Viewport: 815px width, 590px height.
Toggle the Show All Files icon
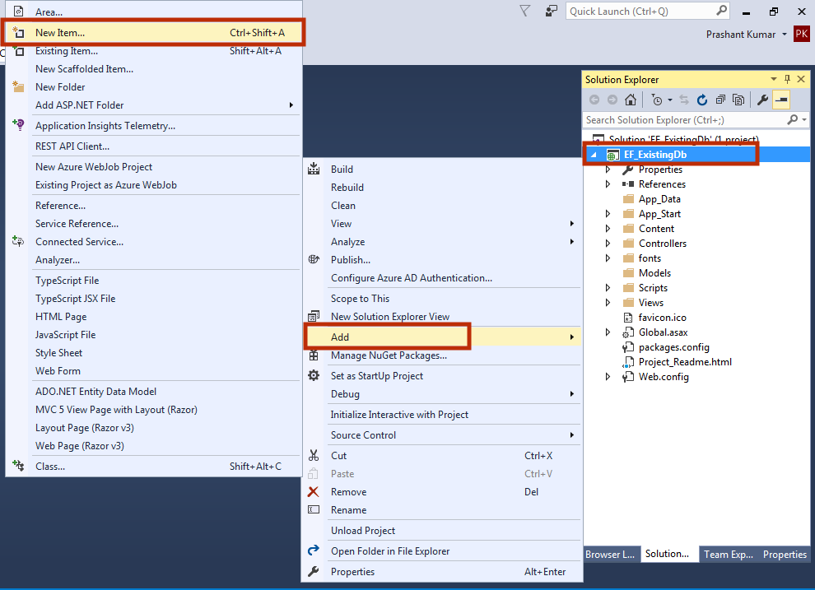738,100
